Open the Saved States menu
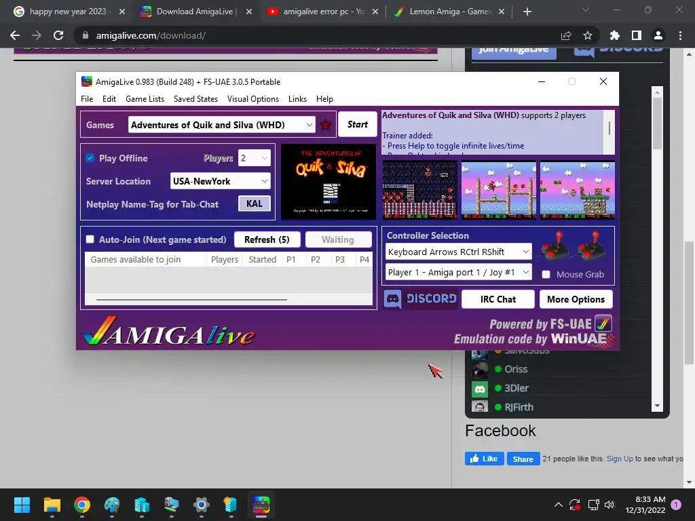The height and width of the screenshot is (521, 695). click(x=195, y=99)
